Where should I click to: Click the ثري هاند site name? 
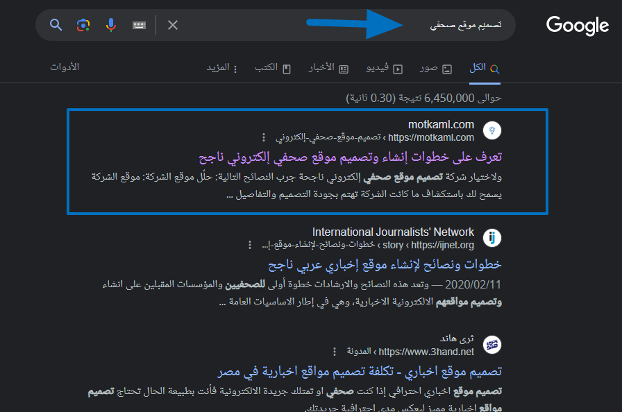tap(457, 338)
